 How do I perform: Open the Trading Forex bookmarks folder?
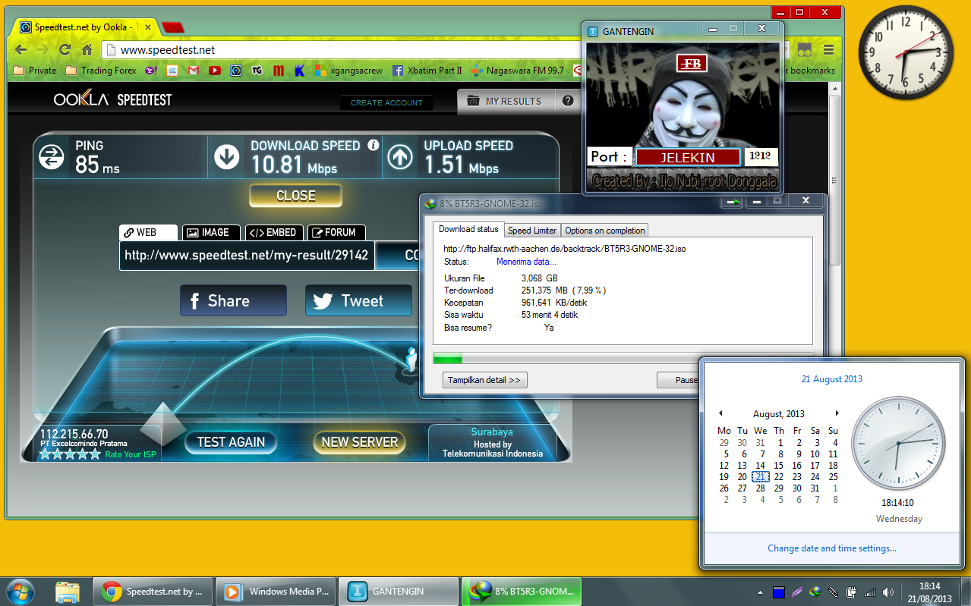[101, 71]
